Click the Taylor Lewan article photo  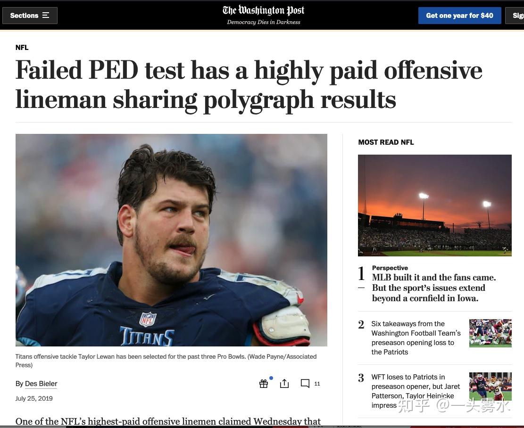(x=171, y=240)
